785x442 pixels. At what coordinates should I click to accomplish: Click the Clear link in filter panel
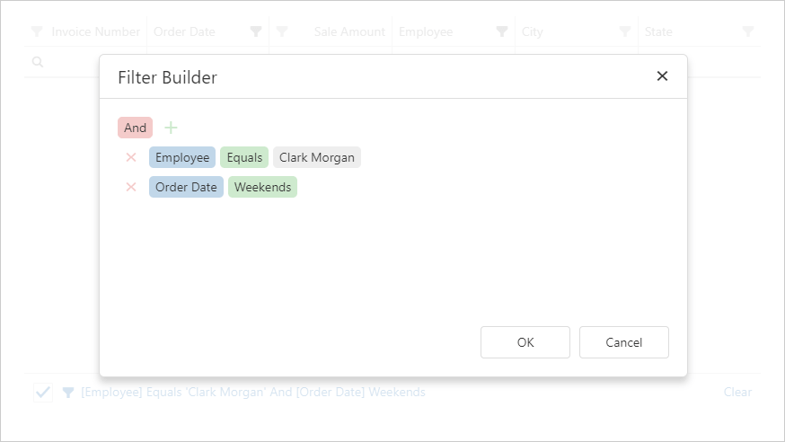[737, 393]
